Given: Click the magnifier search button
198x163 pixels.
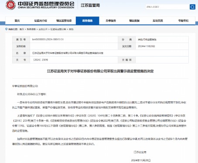Looking at the screenshot, I should point(192,7).
